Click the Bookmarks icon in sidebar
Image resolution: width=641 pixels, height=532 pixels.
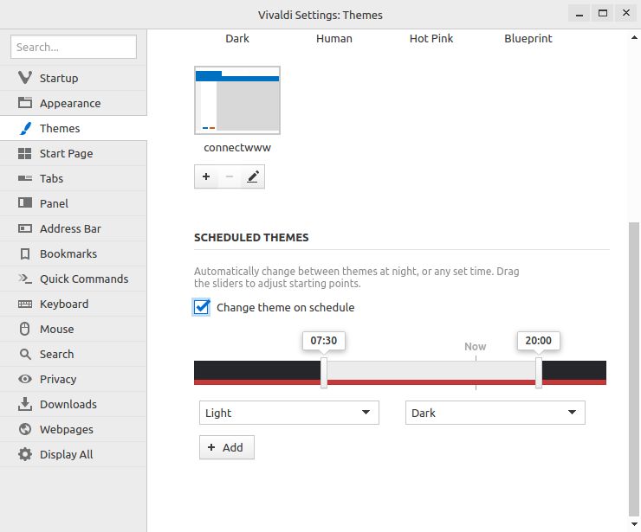pos(24,253)
